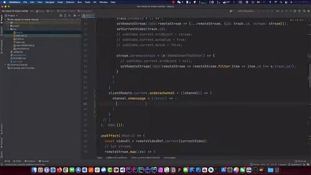This screenshot has width=311, height=175.
Task: Open the Terminal tool window
Action: click(x=44, y=161)
